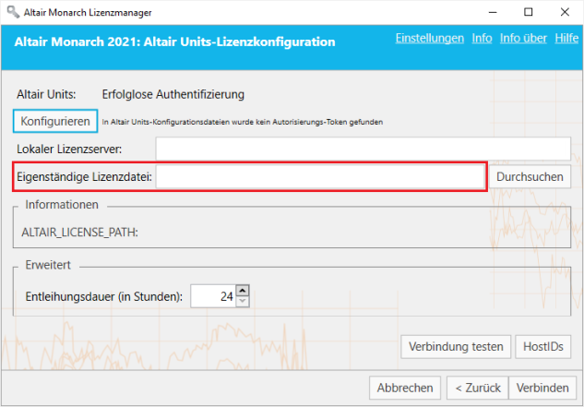Minimize the Lizenzmanager window
Image resolution: width=584 pixels, height=407 pixels.
(x=493, y=12)
